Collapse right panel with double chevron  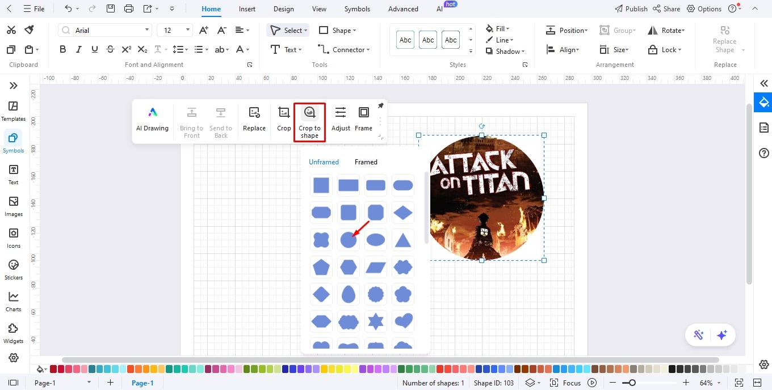click(x=763, y=83)
